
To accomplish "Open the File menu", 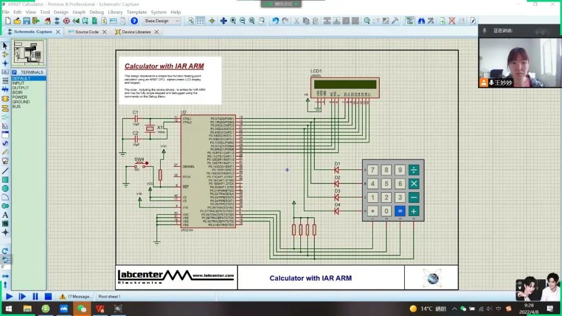I will [6, 12].
